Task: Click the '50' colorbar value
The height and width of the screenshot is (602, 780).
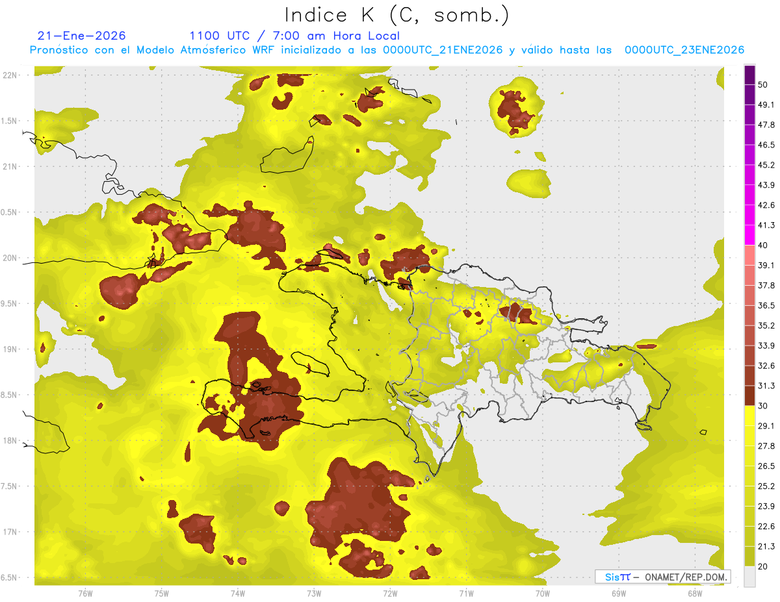Action: click(x=763, y=84)
